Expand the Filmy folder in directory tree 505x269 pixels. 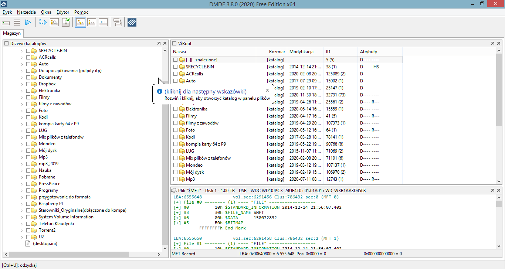pyautogui.click(x=21, y=97)
